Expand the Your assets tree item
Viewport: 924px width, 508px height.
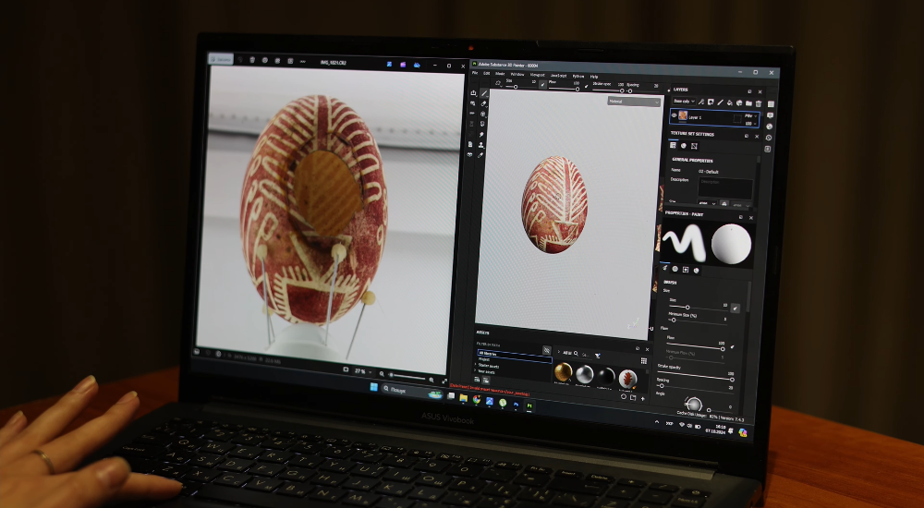(475, 370)
